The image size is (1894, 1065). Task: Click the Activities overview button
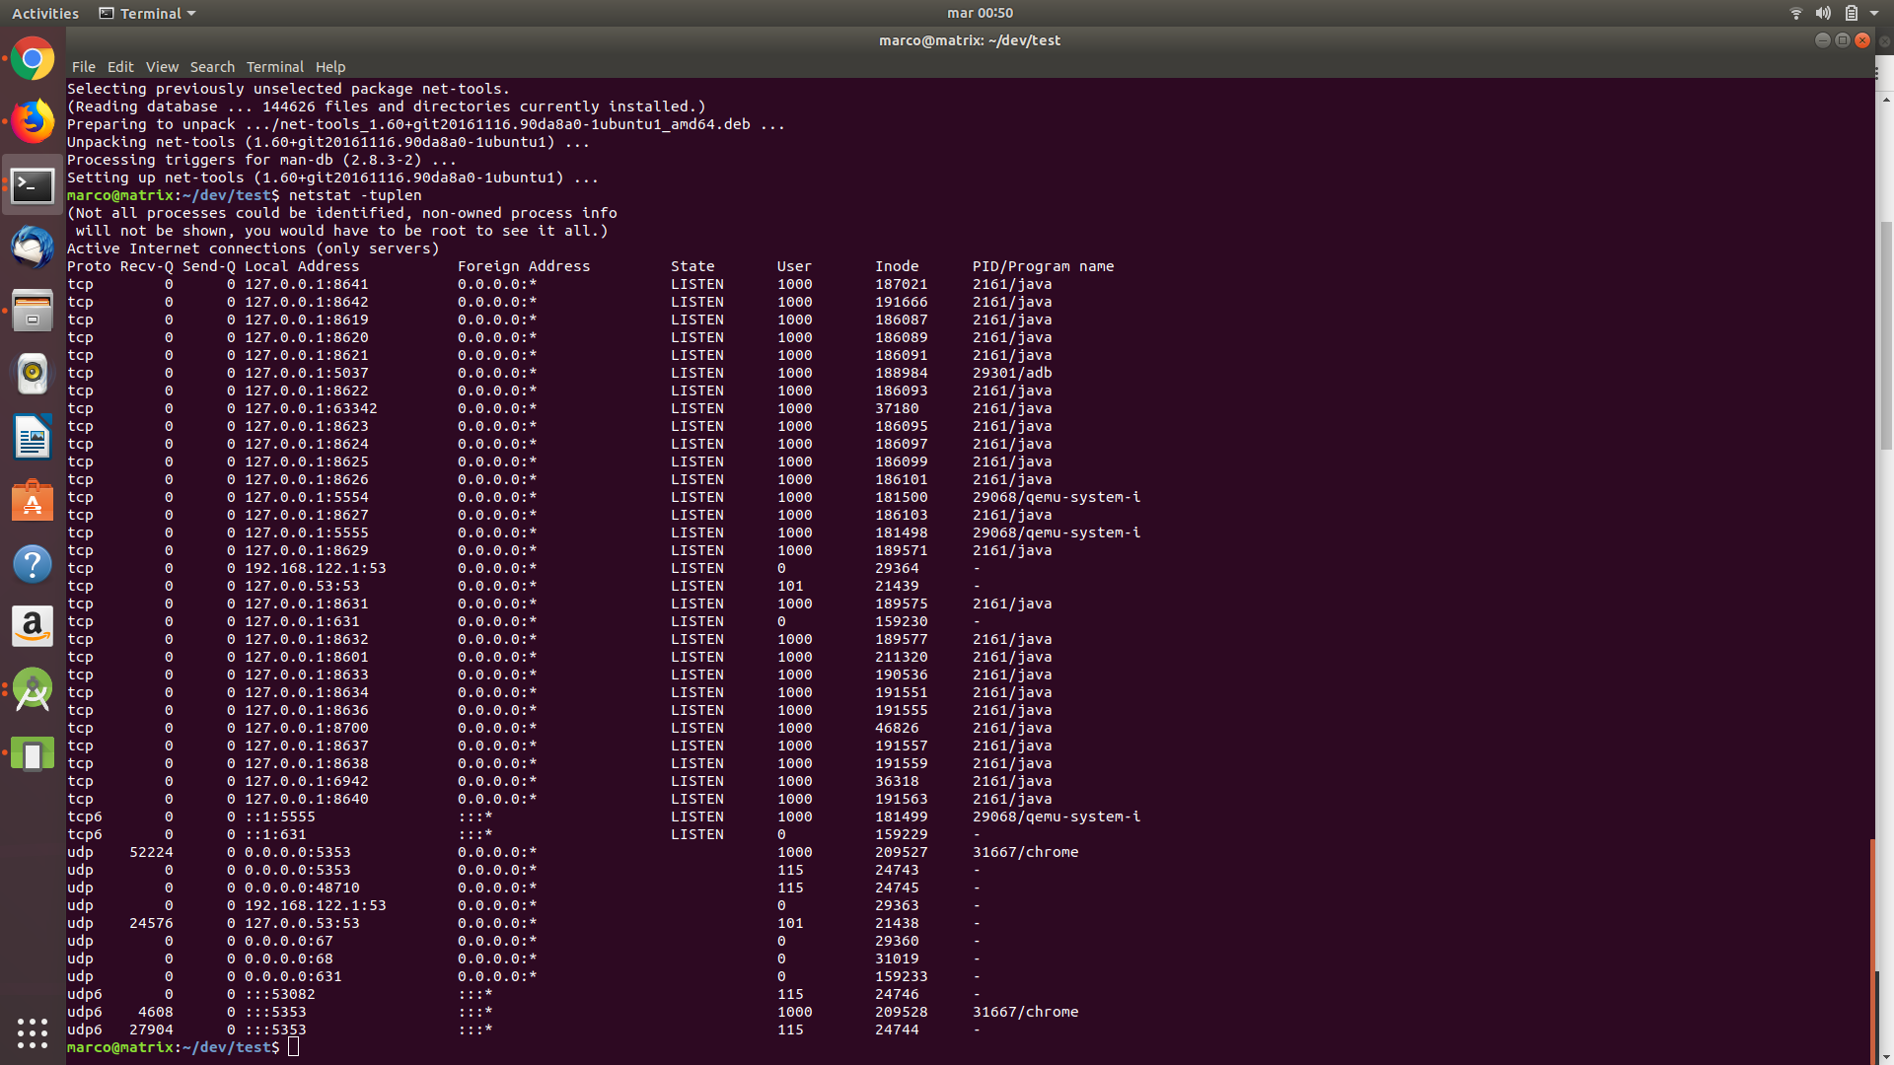pos(45,14)
